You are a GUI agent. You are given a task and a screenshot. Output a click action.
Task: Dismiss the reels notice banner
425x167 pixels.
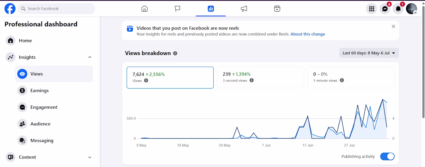[393, 26]
